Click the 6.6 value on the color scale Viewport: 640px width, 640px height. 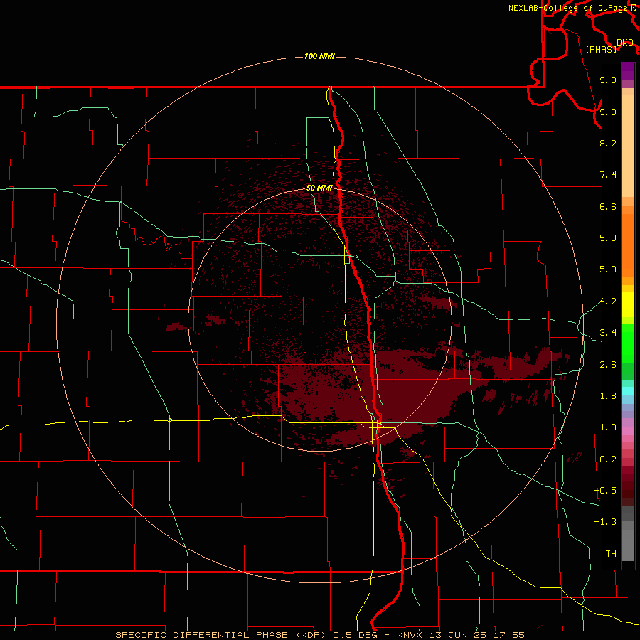pos(608,206)
